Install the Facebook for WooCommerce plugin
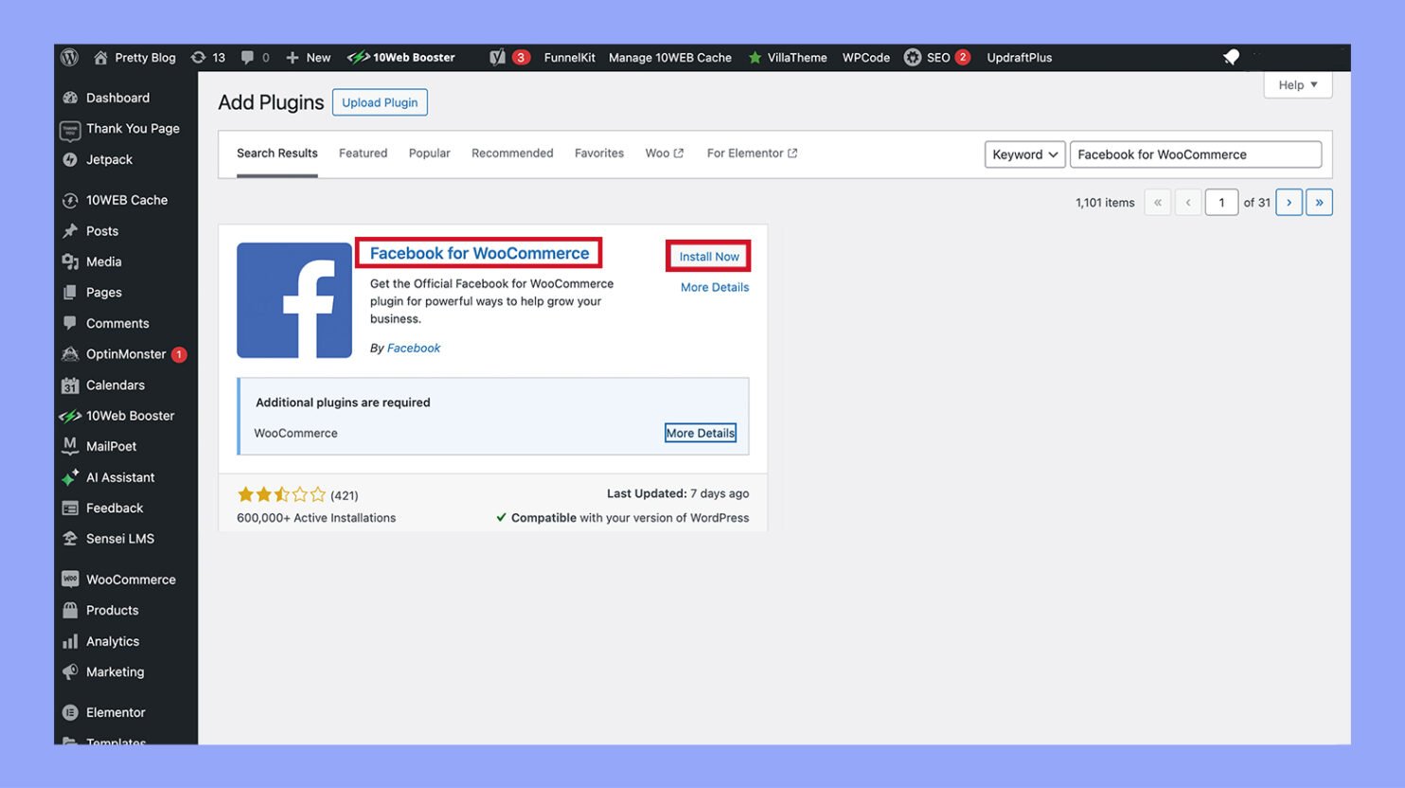This screenshot has width=1405, height=788. pyautogui.click(x=707, y=256)
